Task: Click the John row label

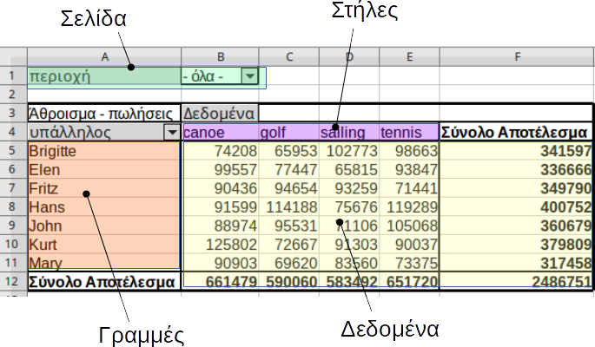Action: (x=104, y=226)
